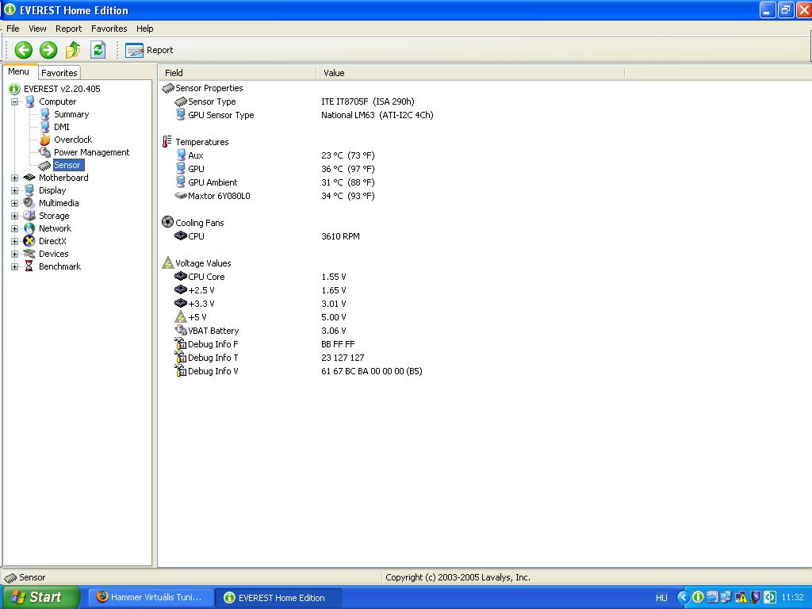Expand the Display tree node
This screenshot has height=609, width=812.
click(14, 190)
